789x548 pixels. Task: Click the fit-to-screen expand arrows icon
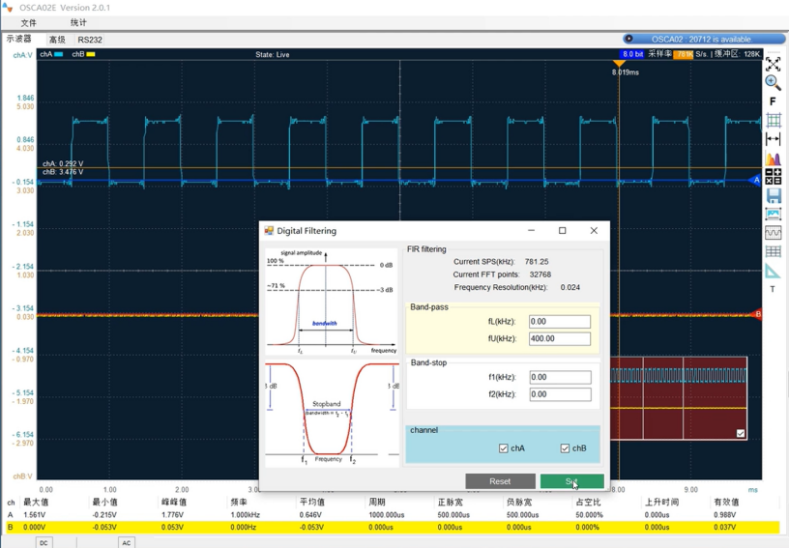[773, 64]
